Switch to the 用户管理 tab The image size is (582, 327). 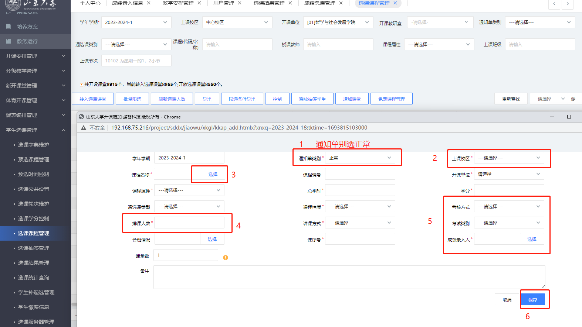tap(223, 3)
